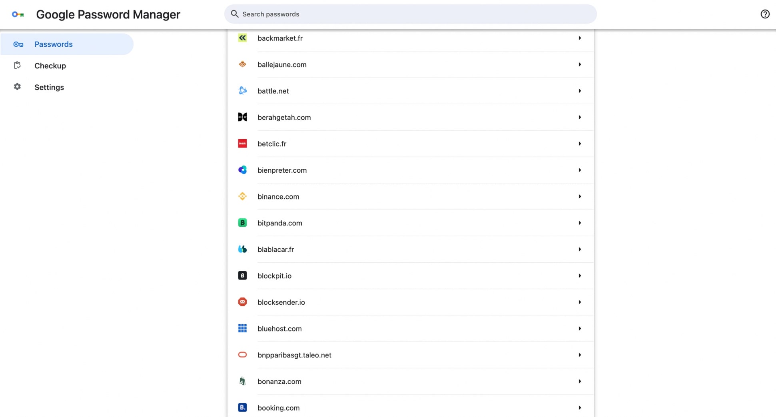Select the binance.com site name
Screen dimensions: 776x417
tap(278, 196)
